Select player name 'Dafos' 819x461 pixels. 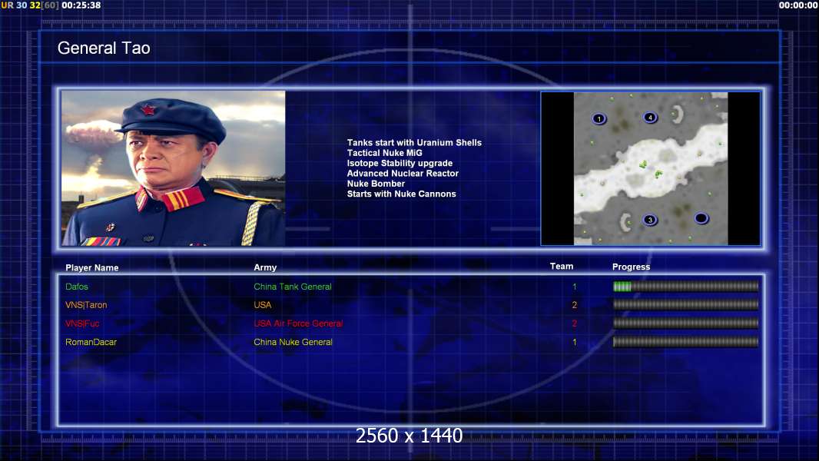(77, 287)
